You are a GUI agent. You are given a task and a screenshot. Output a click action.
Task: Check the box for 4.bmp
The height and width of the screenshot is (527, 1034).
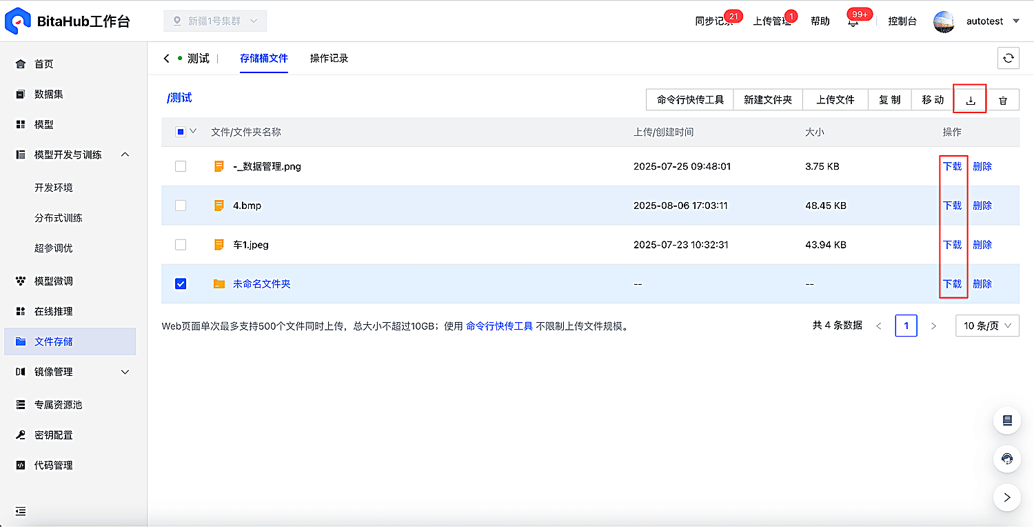pyautogui.click(x=181, y=206)
